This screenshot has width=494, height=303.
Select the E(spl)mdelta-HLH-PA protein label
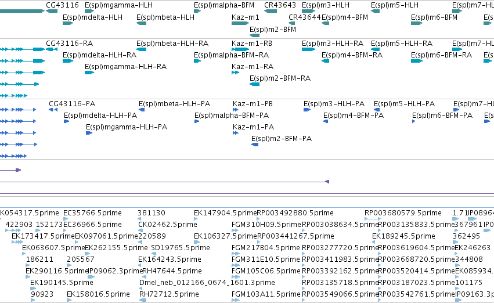(100, 116)
